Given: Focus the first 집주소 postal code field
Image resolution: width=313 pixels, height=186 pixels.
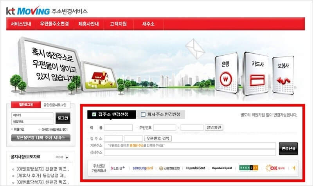Looking at the screenshot, I should [x=113, y=139].
